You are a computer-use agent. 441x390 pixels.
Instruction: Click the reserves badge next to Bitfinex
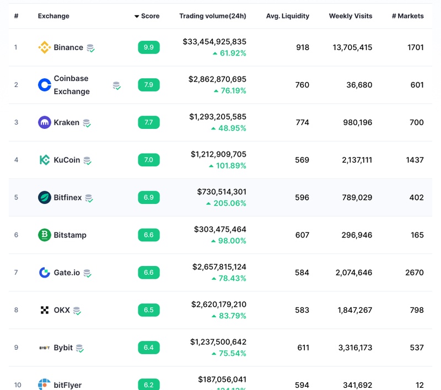pos(89,198)
